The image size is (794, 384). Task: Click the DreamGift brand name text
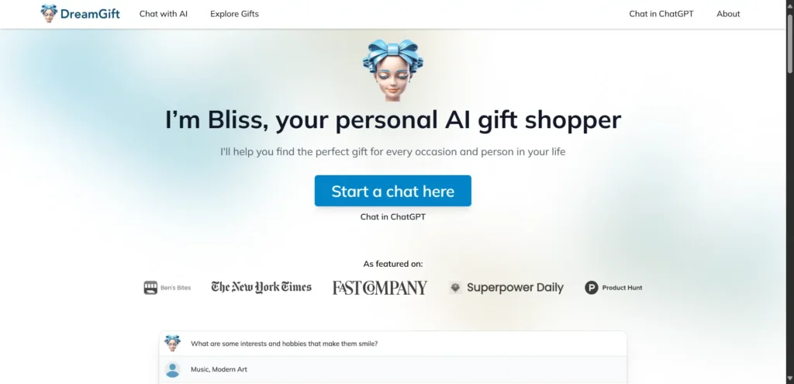tap(90, 14)
